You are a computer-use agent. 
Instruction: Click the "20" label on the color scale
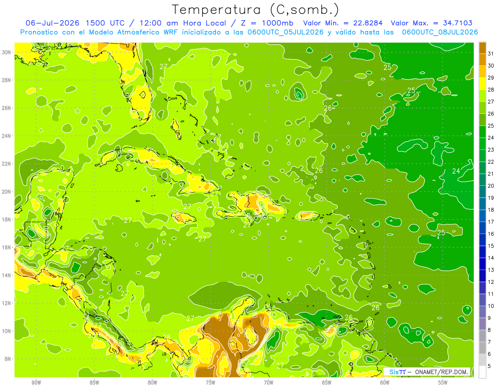[491, 186]
